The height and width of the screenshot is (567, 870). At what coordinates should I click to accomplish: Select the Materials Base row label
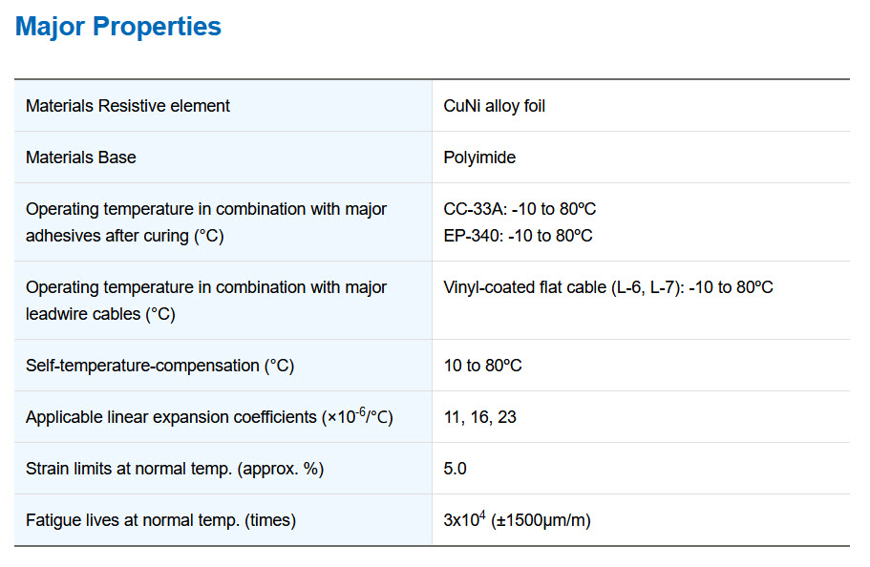tap(81, 157)
